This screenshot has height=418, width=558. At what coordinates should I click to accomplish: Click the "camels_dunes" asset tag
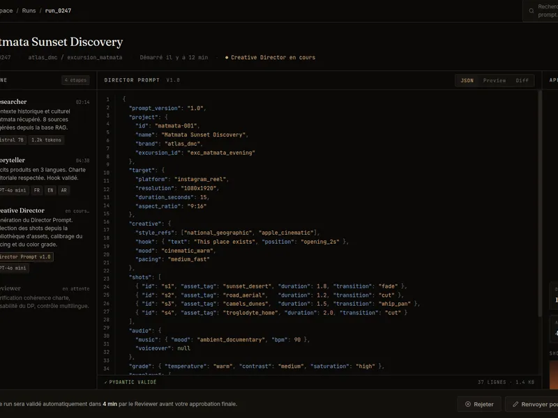[246, 304]
